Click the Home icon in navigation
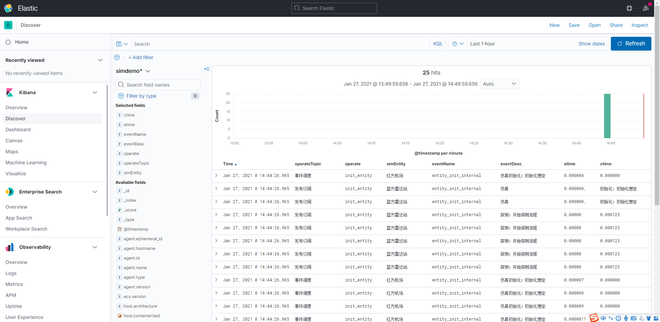Screen dimensions: 660x322 (x=8, y=42)
